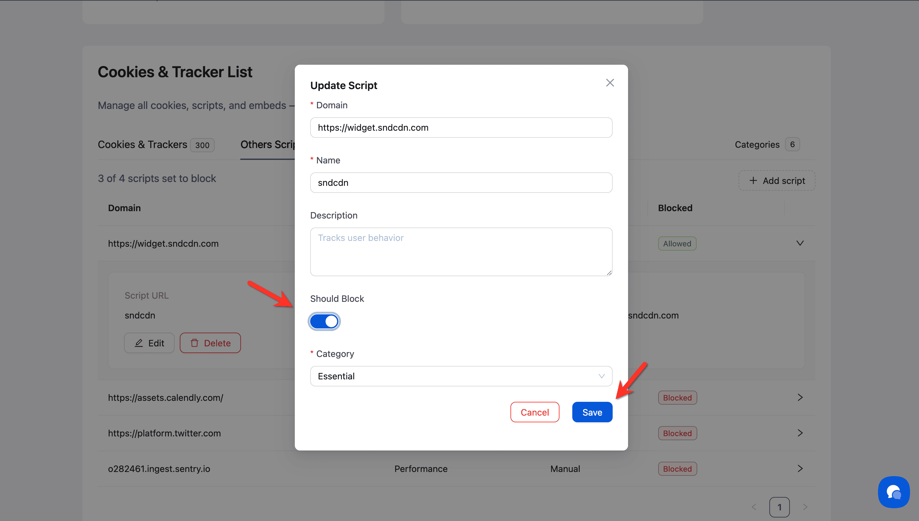Viewport: 919px width, 521px height.
Task: Expand the ingest.sentry.io row chevron
Action: [800, 469]
